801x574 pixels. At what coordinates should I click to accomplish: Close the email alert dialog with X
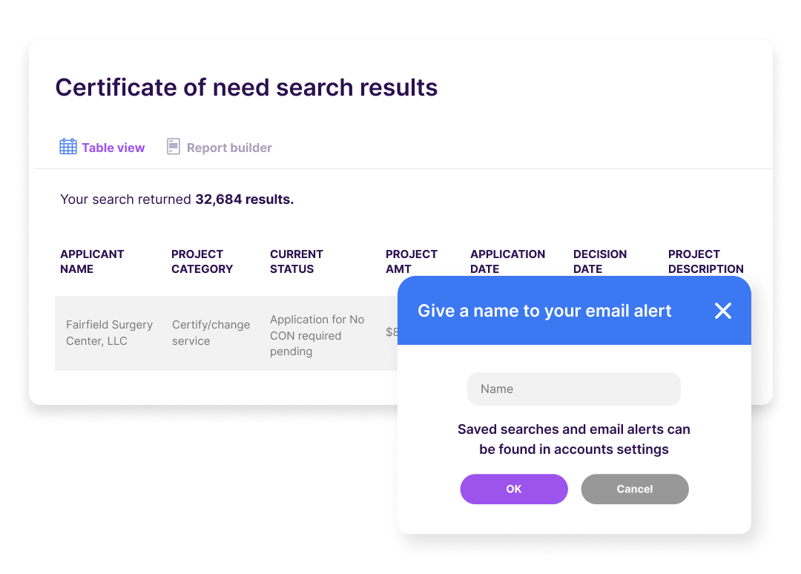coord(723,311)
